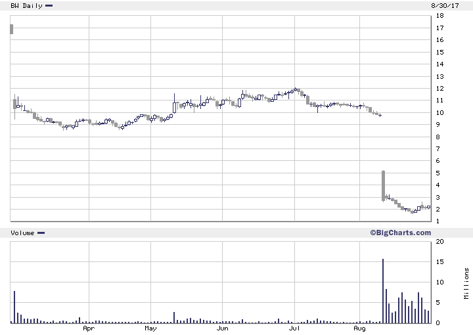Screen dimensions: 473x335
Task: Click the tallest volume bar near 15 million
Action: coord(383,291)
